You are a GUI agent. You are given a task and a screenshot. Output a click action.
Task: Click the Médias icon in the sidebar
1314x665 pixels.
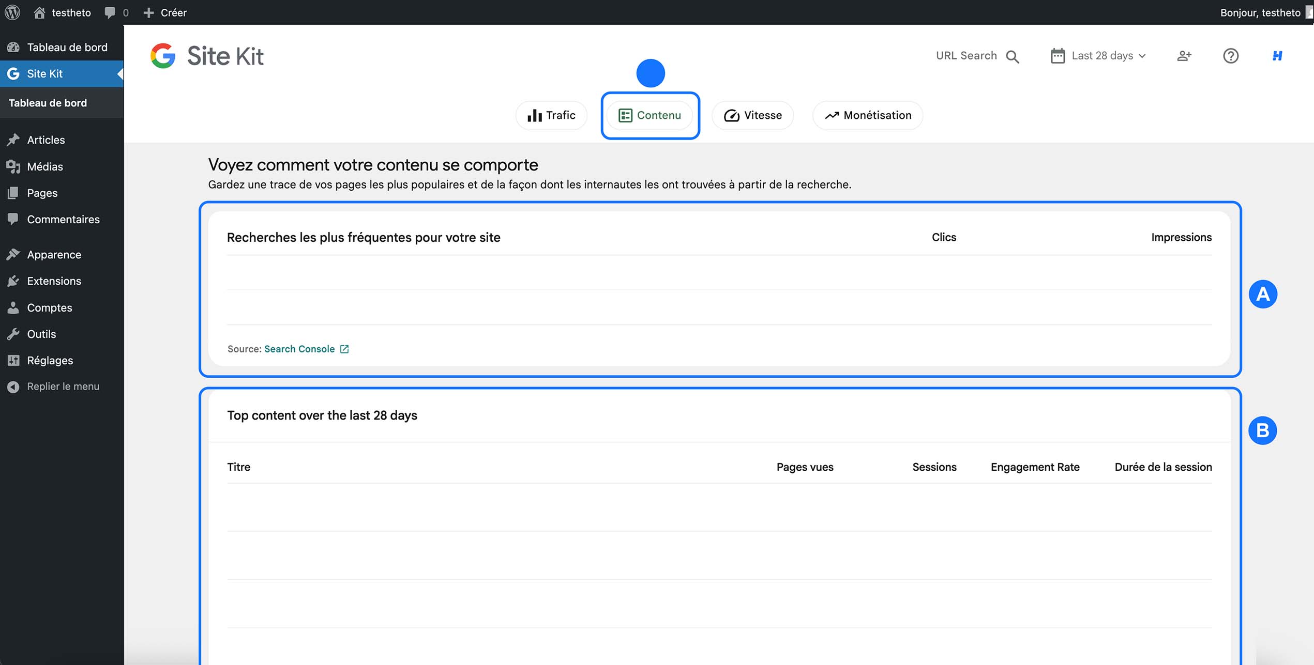pyautogui.click(x=13, y=166)
